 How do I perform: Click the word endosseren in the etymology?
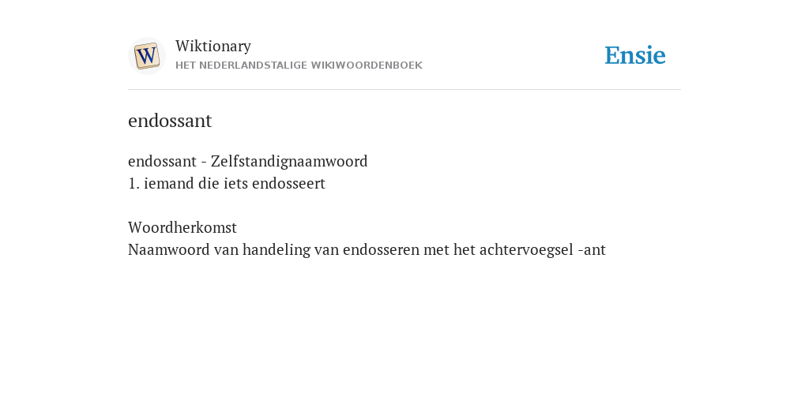tap(381, 250)
